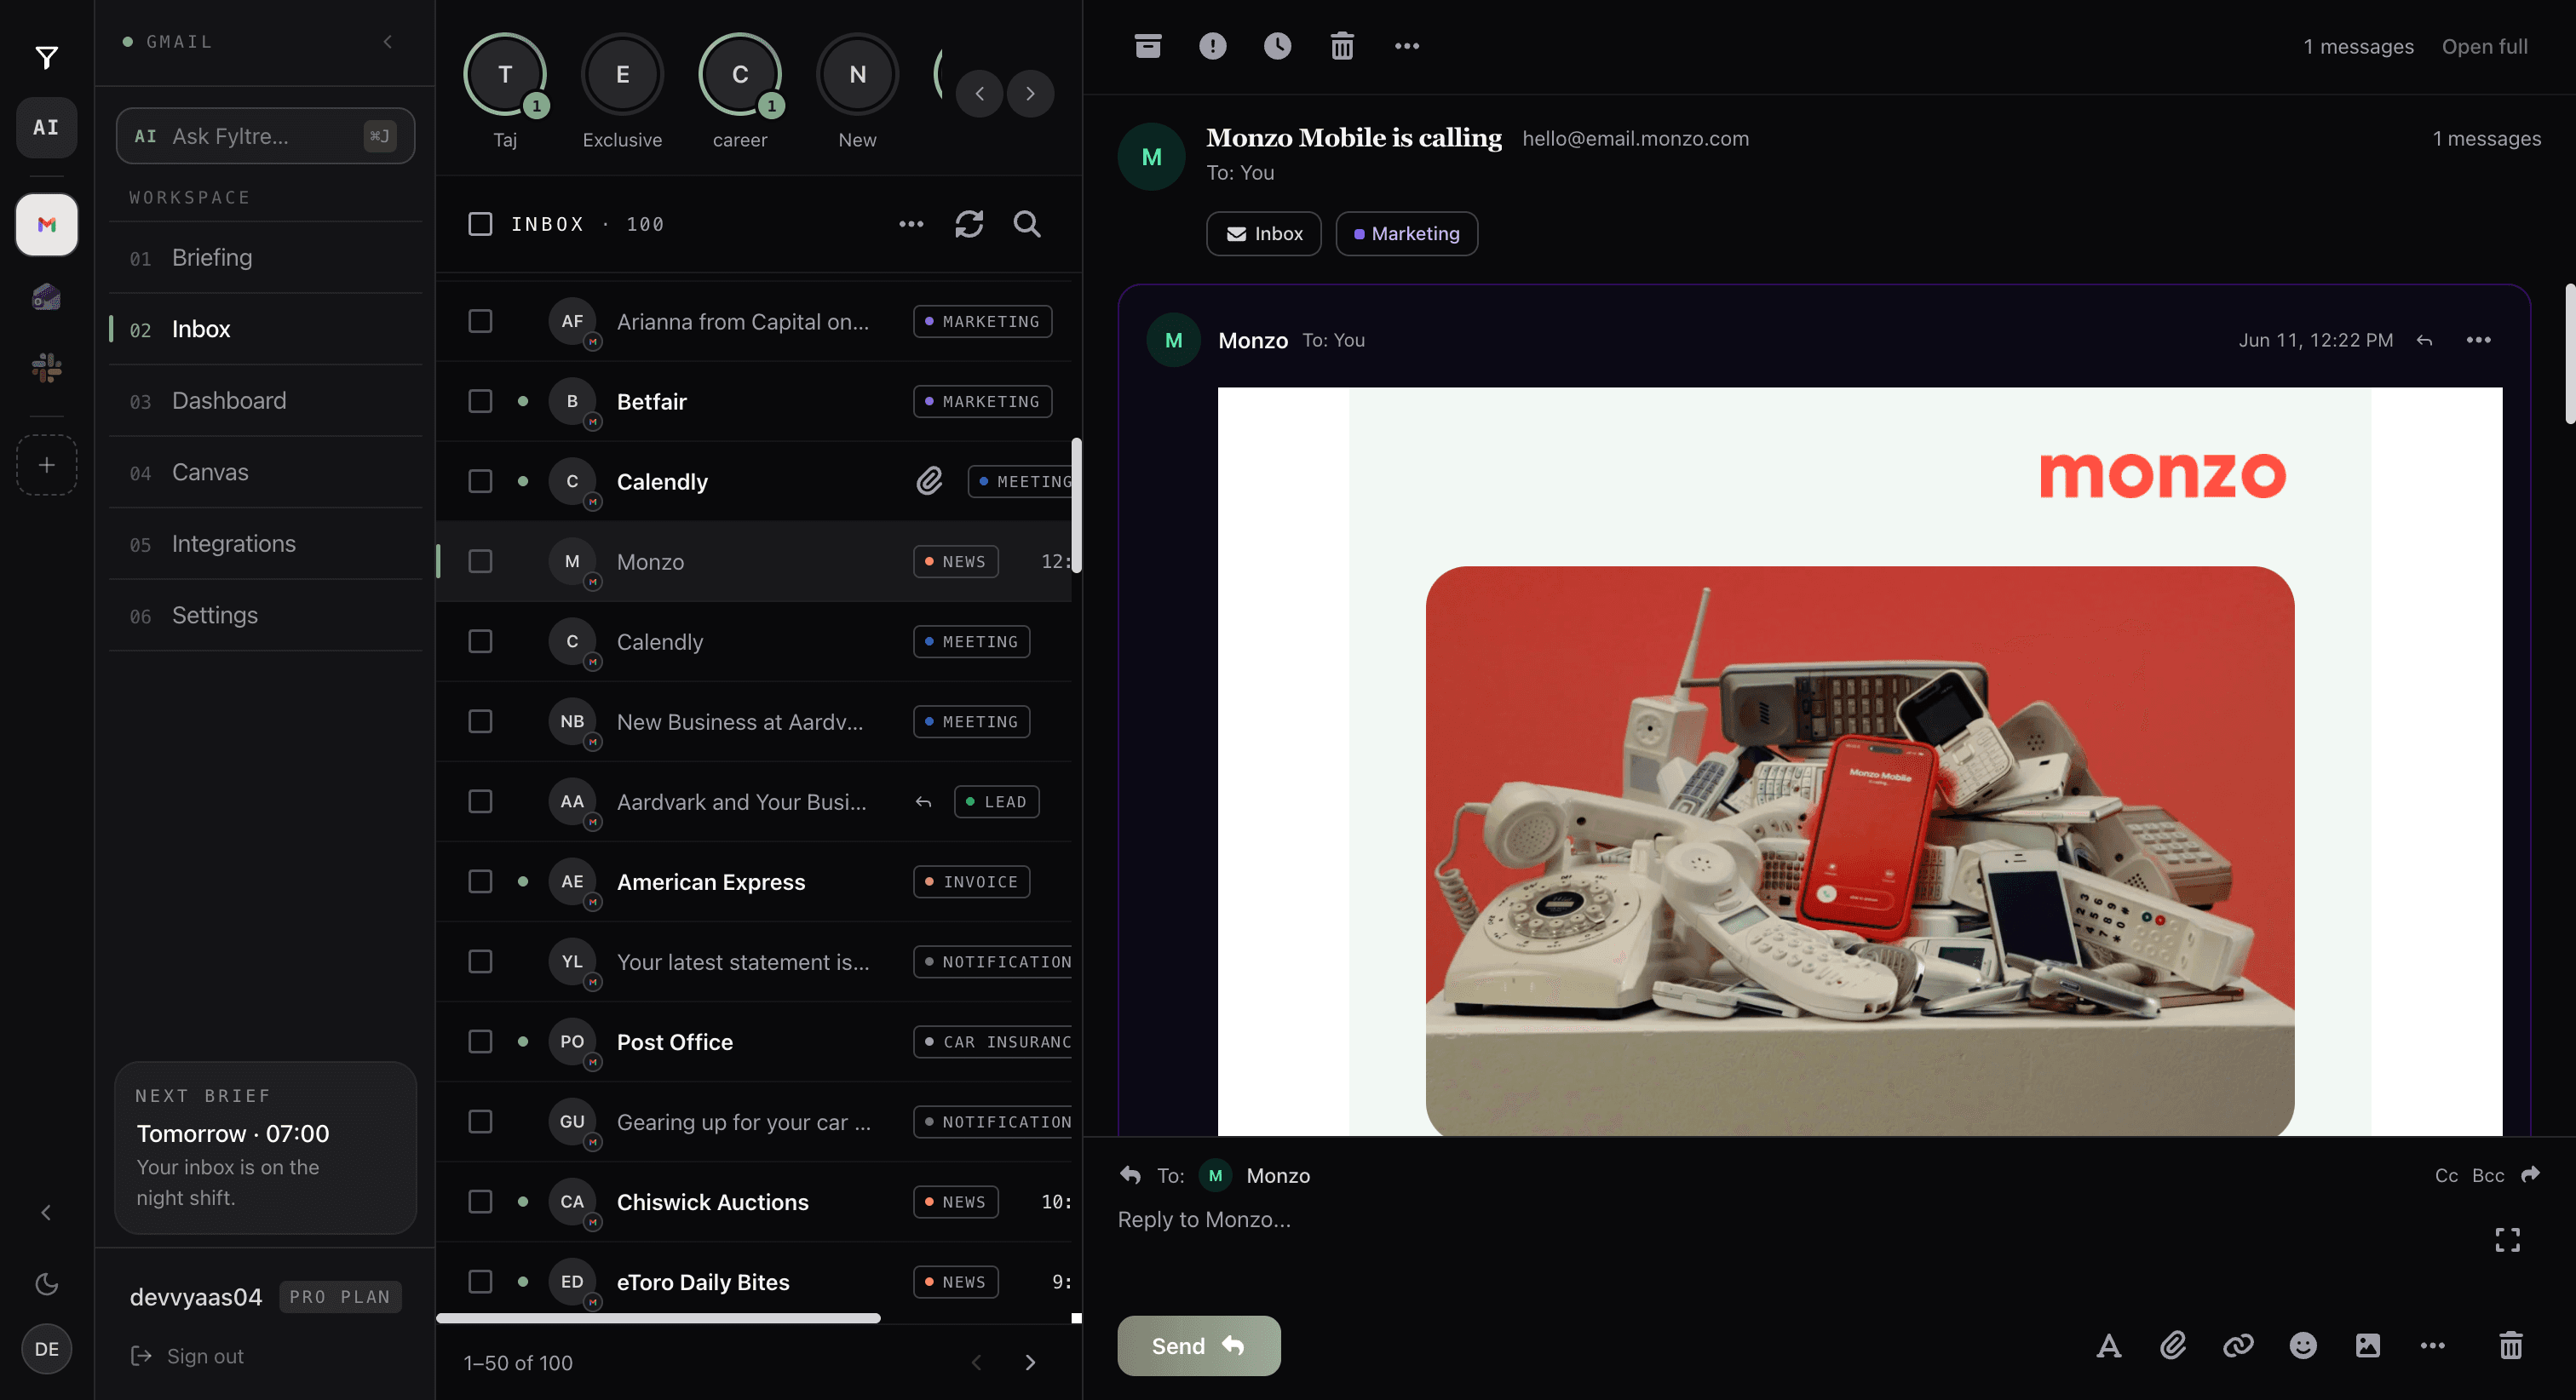Click the Inbox label chip on email
The width and height of the screenshot is (2576, 1400).
coord(1263,233)
